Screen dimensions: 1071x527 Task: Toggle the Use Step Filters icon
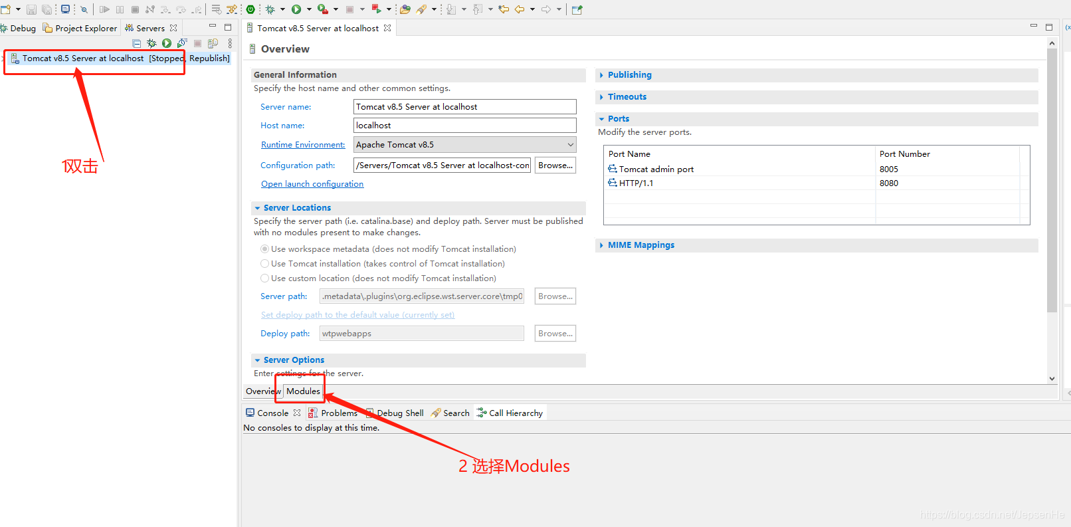click(231, 9)
